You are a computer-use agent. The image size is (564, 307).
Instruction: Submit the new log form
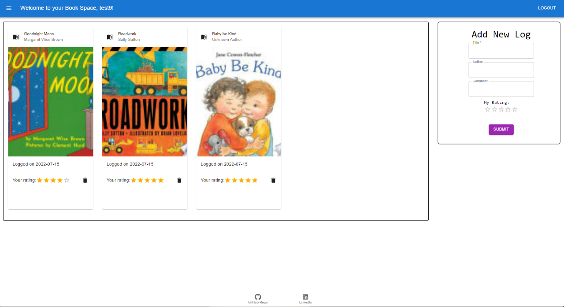501,129
